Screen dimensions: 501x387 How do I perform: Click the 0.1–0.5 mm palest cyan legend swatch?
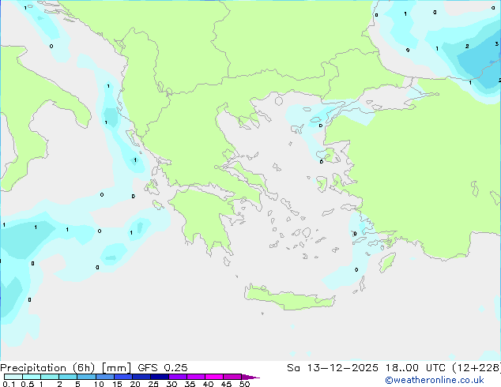[x=13, y=377]
